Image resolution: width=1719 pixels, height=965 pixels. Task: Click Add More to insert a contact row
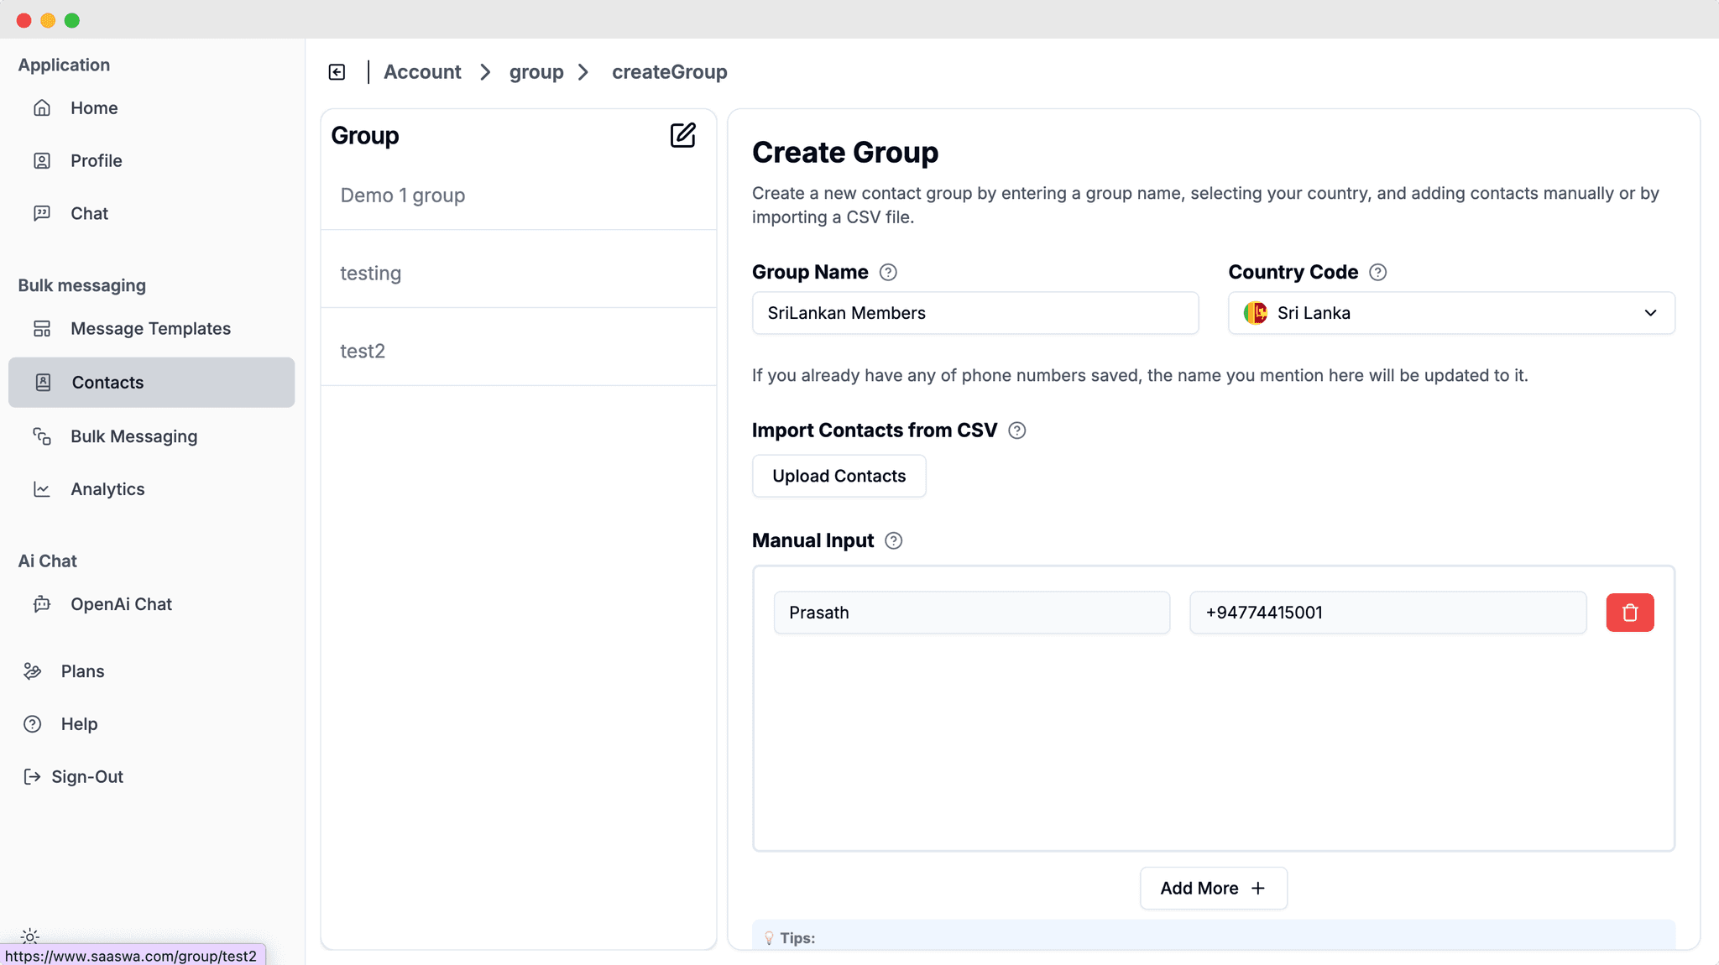coord(1213,888)
